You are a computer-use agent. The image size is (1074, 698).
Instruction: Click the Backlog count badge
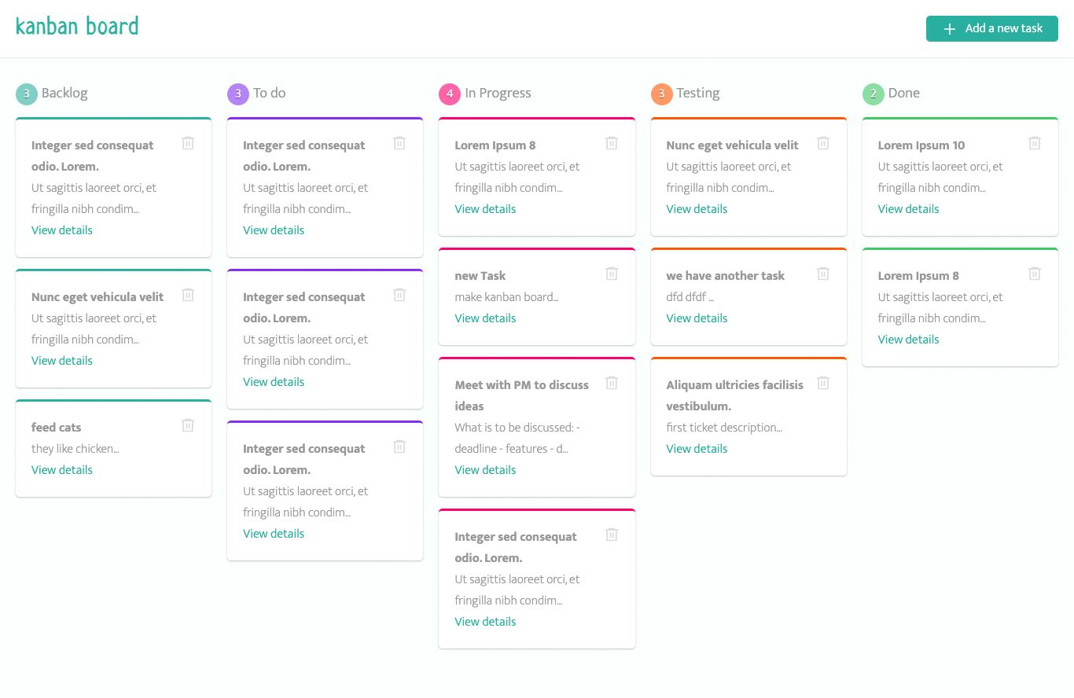pos(27,94)
